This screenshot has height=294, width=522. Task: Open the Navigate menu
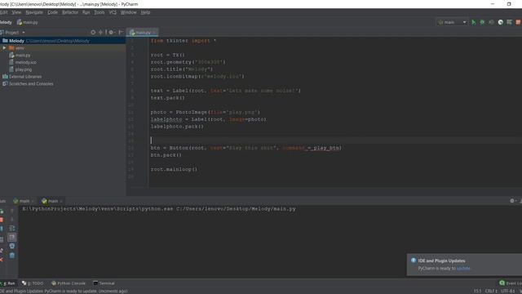coord(34,12)
